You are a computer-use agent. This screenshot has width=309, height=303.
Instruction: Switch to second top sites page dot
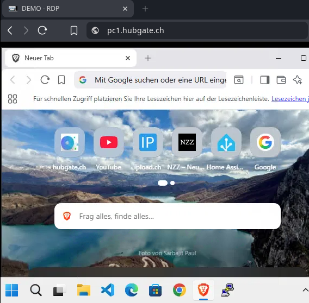172,183
